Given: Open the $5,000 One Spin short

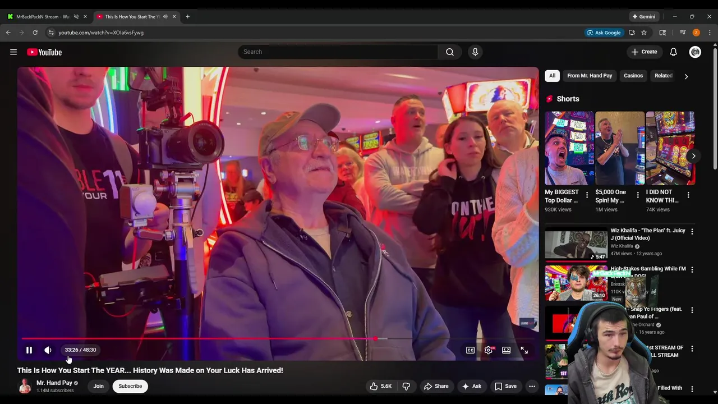Looking at the screenshot, I should point(619,148).
